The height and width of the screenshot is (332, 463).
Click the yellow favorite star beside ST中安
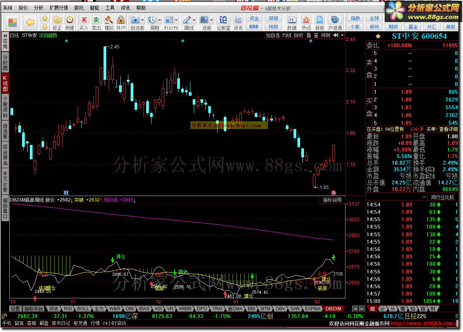pos(378,36)
